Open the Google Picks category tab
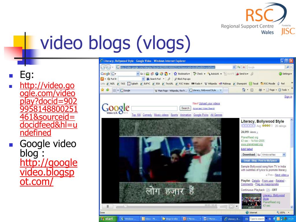Screen dimensions: 296x222 click(201, 115)
